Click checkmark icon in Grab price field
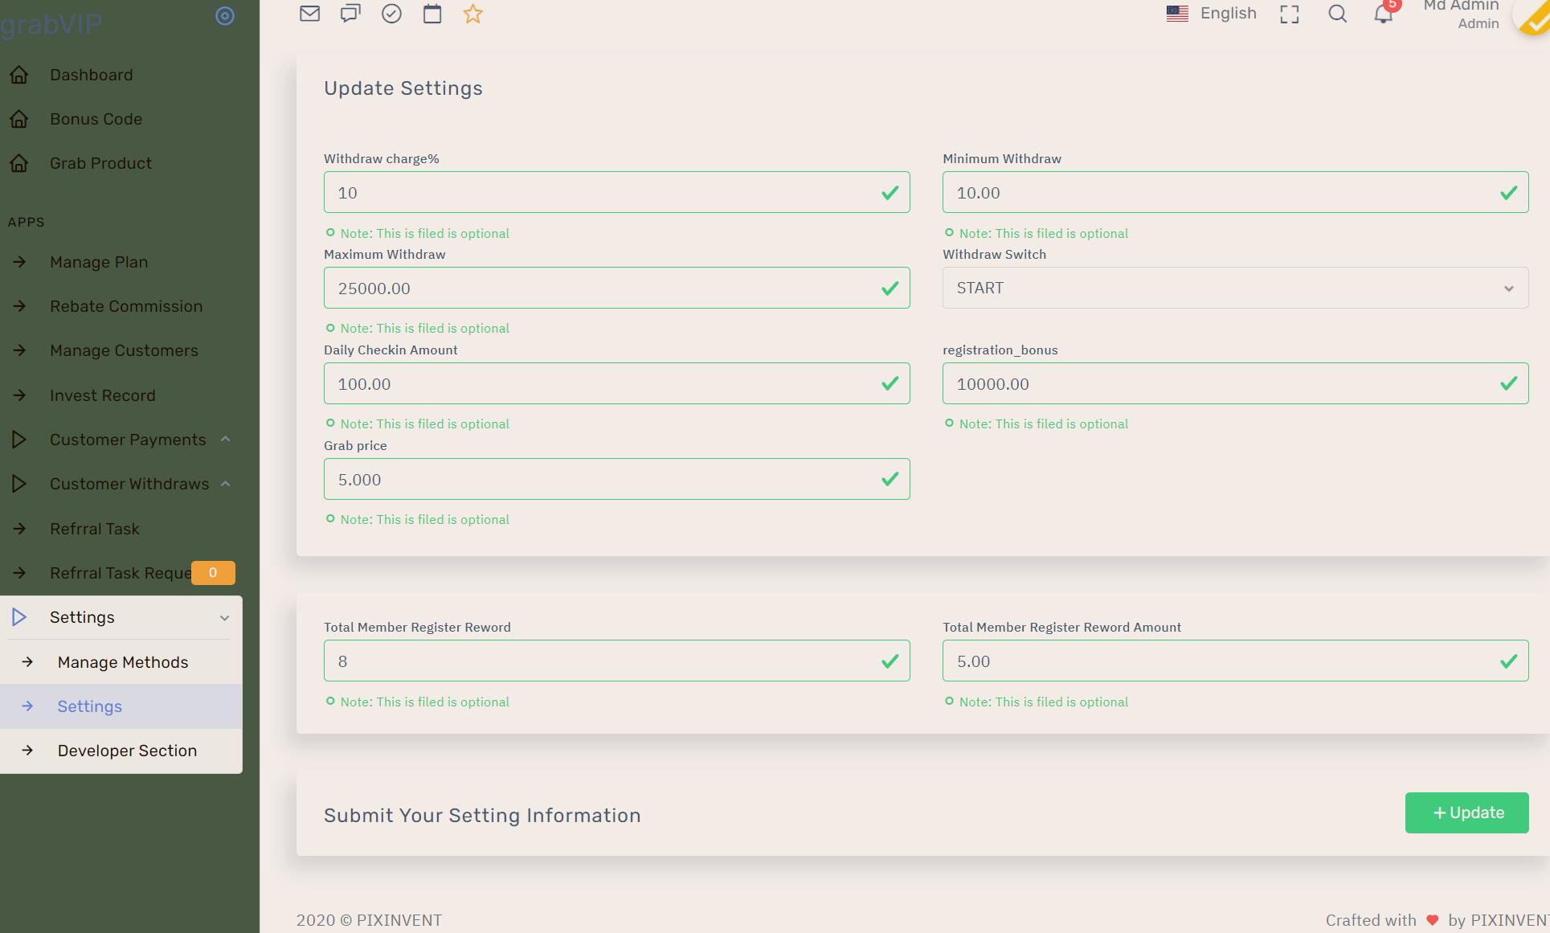Viewport: 1550px width, 933px height. (x=890, y=480)
